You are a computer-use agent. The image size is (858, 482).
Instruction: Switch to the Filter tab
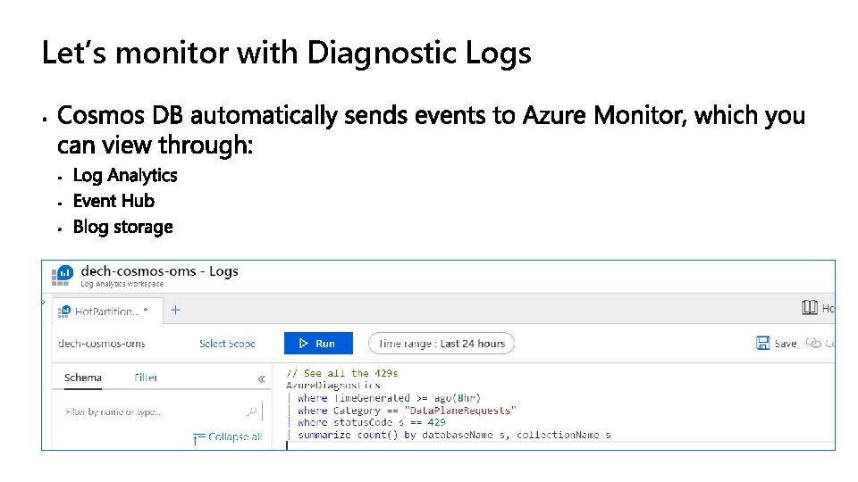click(x=146, y=378)
